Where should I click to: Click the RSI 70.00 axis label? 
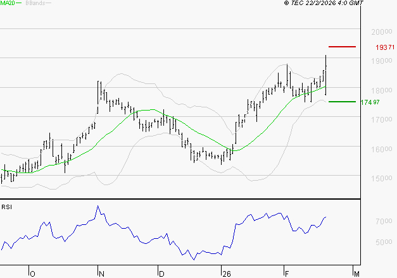click(384, 221)
